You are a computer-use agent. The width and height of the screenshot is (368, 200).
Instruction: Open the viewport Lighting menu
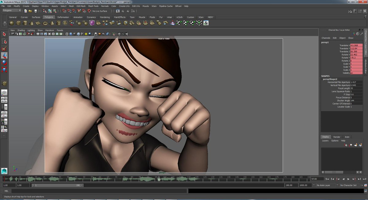31,30
